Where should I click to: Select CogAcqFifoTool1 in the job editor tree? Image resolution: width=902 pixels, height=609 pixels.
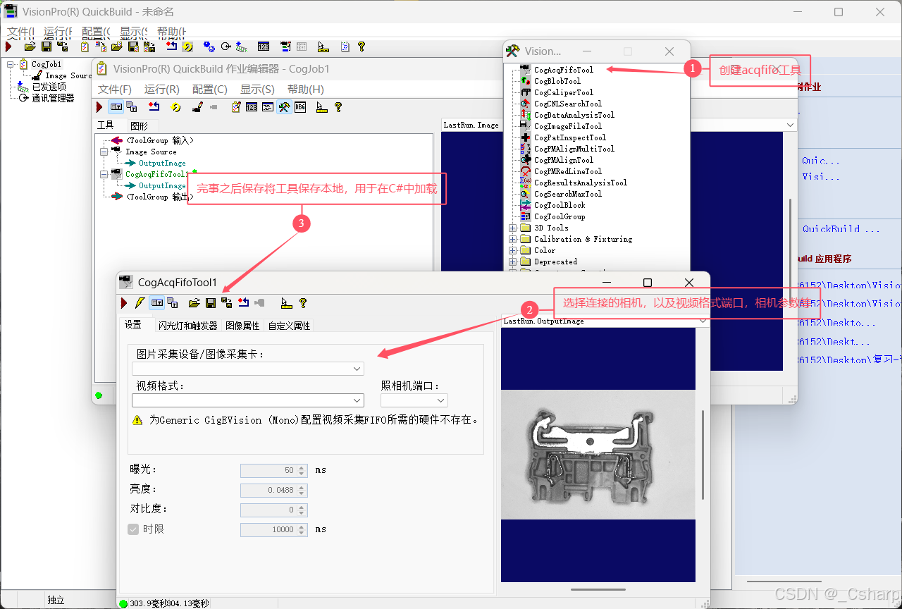[156, 174]
